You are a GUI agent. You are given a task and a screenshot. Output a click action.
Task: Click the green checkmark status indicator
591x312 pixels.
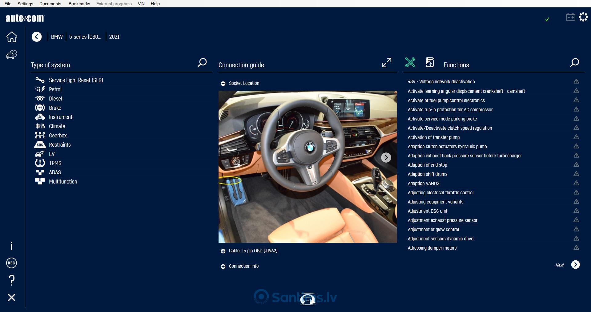pos(547,19)
